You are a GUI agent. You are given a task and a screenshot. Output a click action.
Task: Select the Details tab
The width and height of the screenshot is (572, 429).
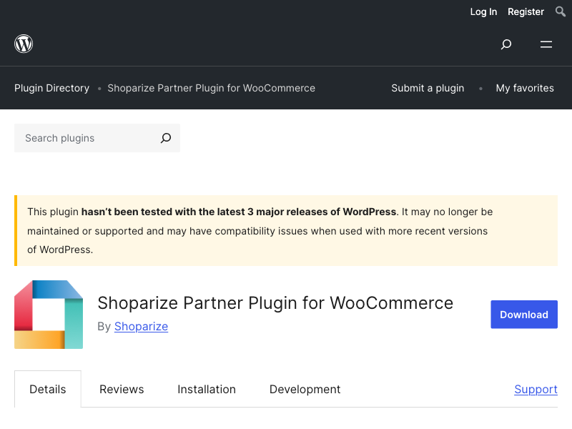48,389
